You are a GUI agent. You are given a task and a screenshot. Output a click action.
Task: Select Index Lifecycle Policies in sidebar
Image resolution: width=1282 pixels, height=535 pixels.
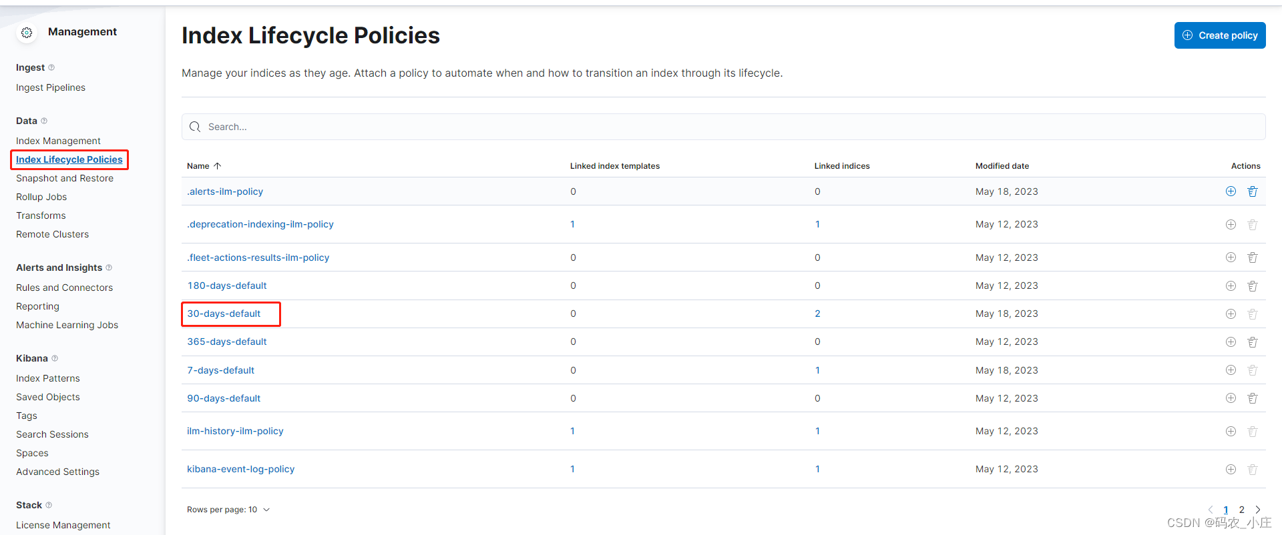[x=69, y=159]
